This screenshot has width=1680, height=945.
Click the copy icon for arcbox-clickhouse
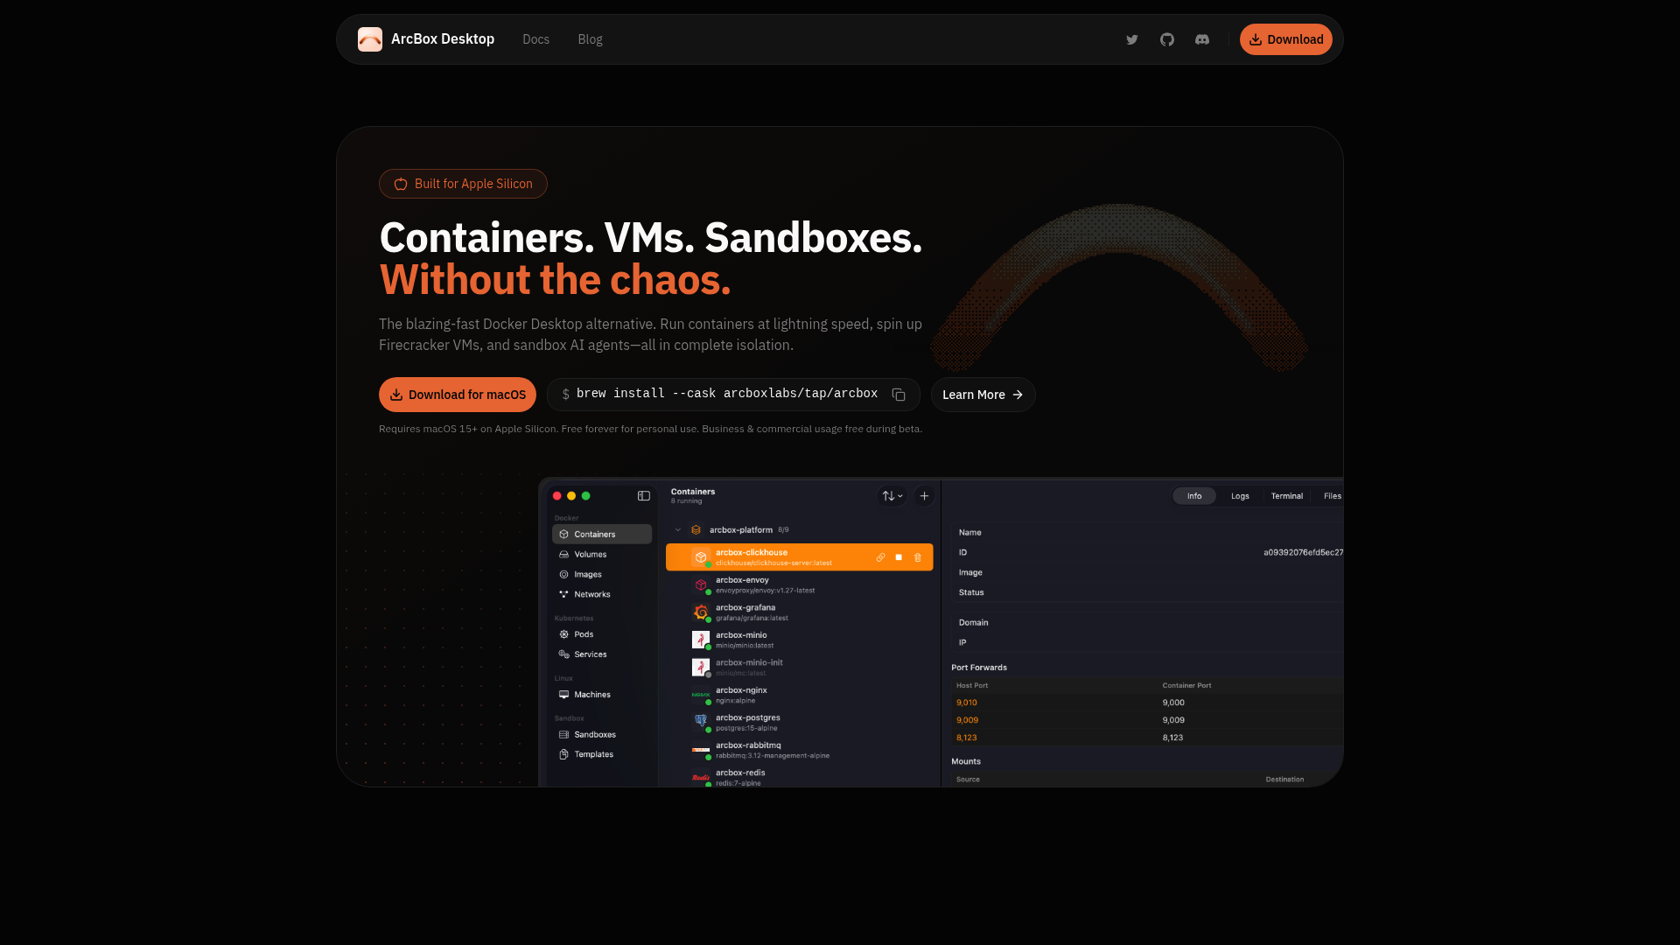880,556
